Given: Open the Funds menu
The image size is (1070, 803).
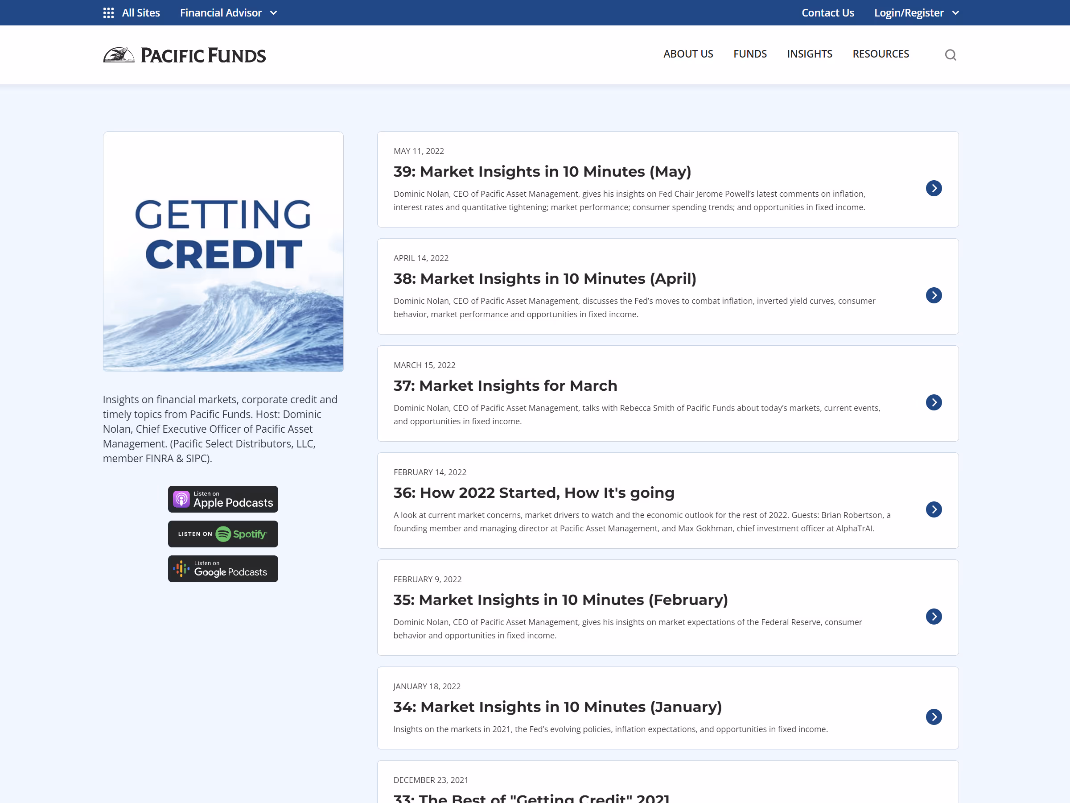Looking at the screenshot, I should pyautogui.click(x=750, y=54).
